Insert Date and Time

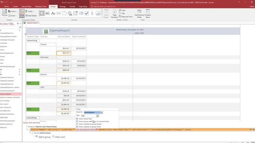point(126,17)
